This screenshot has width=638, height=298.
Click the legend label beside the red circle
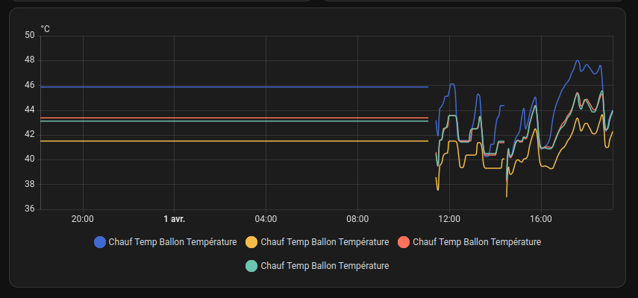pyautogui.click(x=476, y=242)
